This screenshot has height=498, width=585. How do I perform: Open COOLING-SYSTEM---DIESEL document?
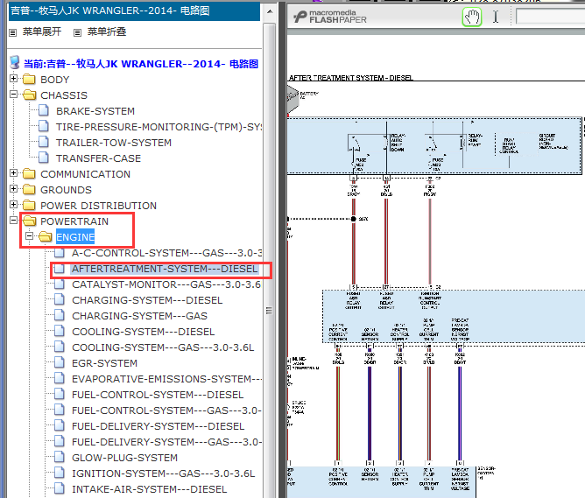(144, 332)
